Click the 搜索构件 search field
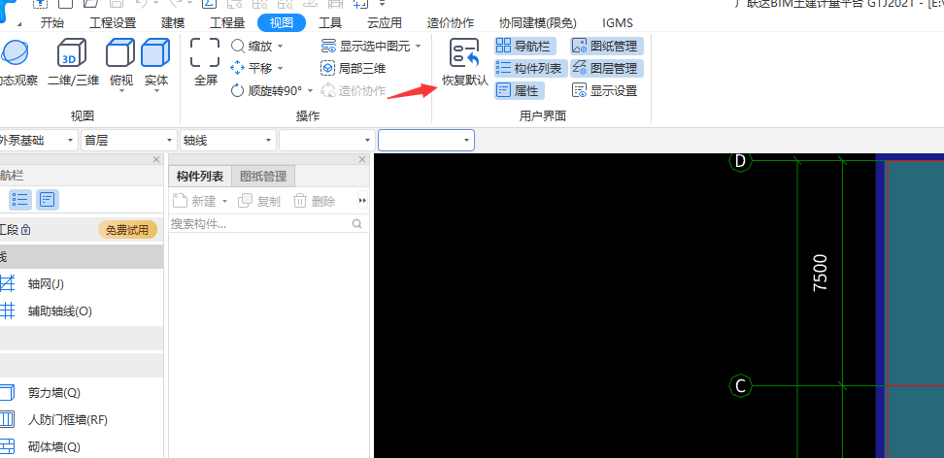944x458 pixels. 268,224
